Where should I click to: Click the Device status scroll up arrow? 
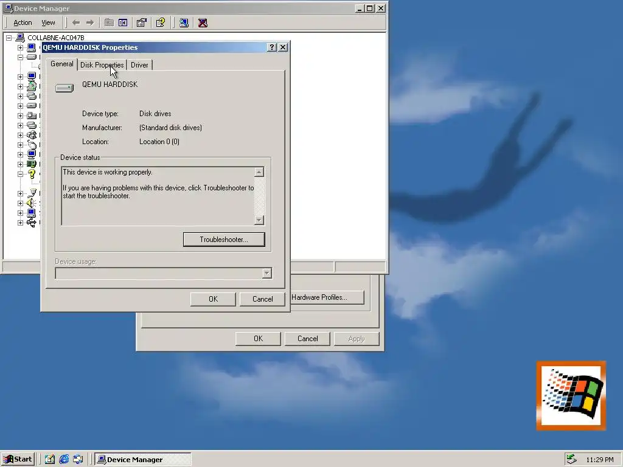[x=259, y=172]
